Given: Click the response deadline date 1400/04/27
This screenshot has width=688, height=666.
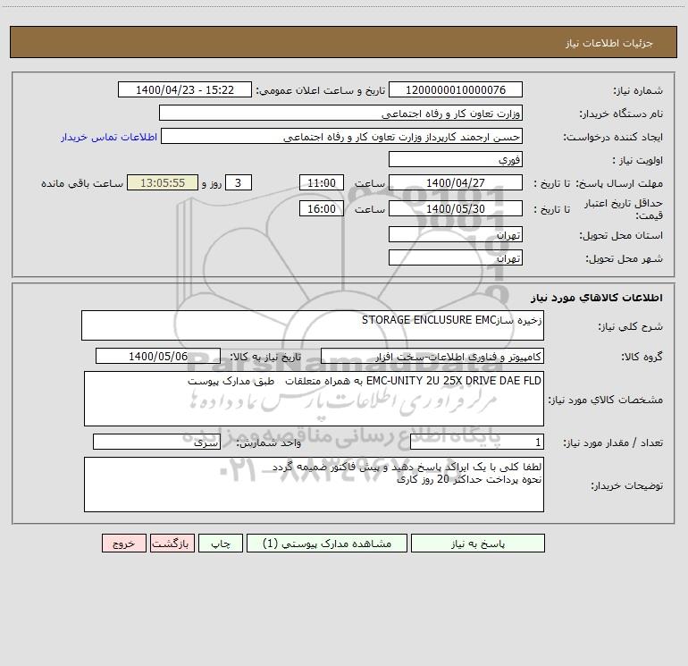Looking at the screenshot, I should (x=456, y=182).
